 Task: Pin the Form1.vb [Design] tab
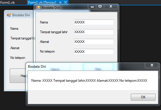click(60, 2)
